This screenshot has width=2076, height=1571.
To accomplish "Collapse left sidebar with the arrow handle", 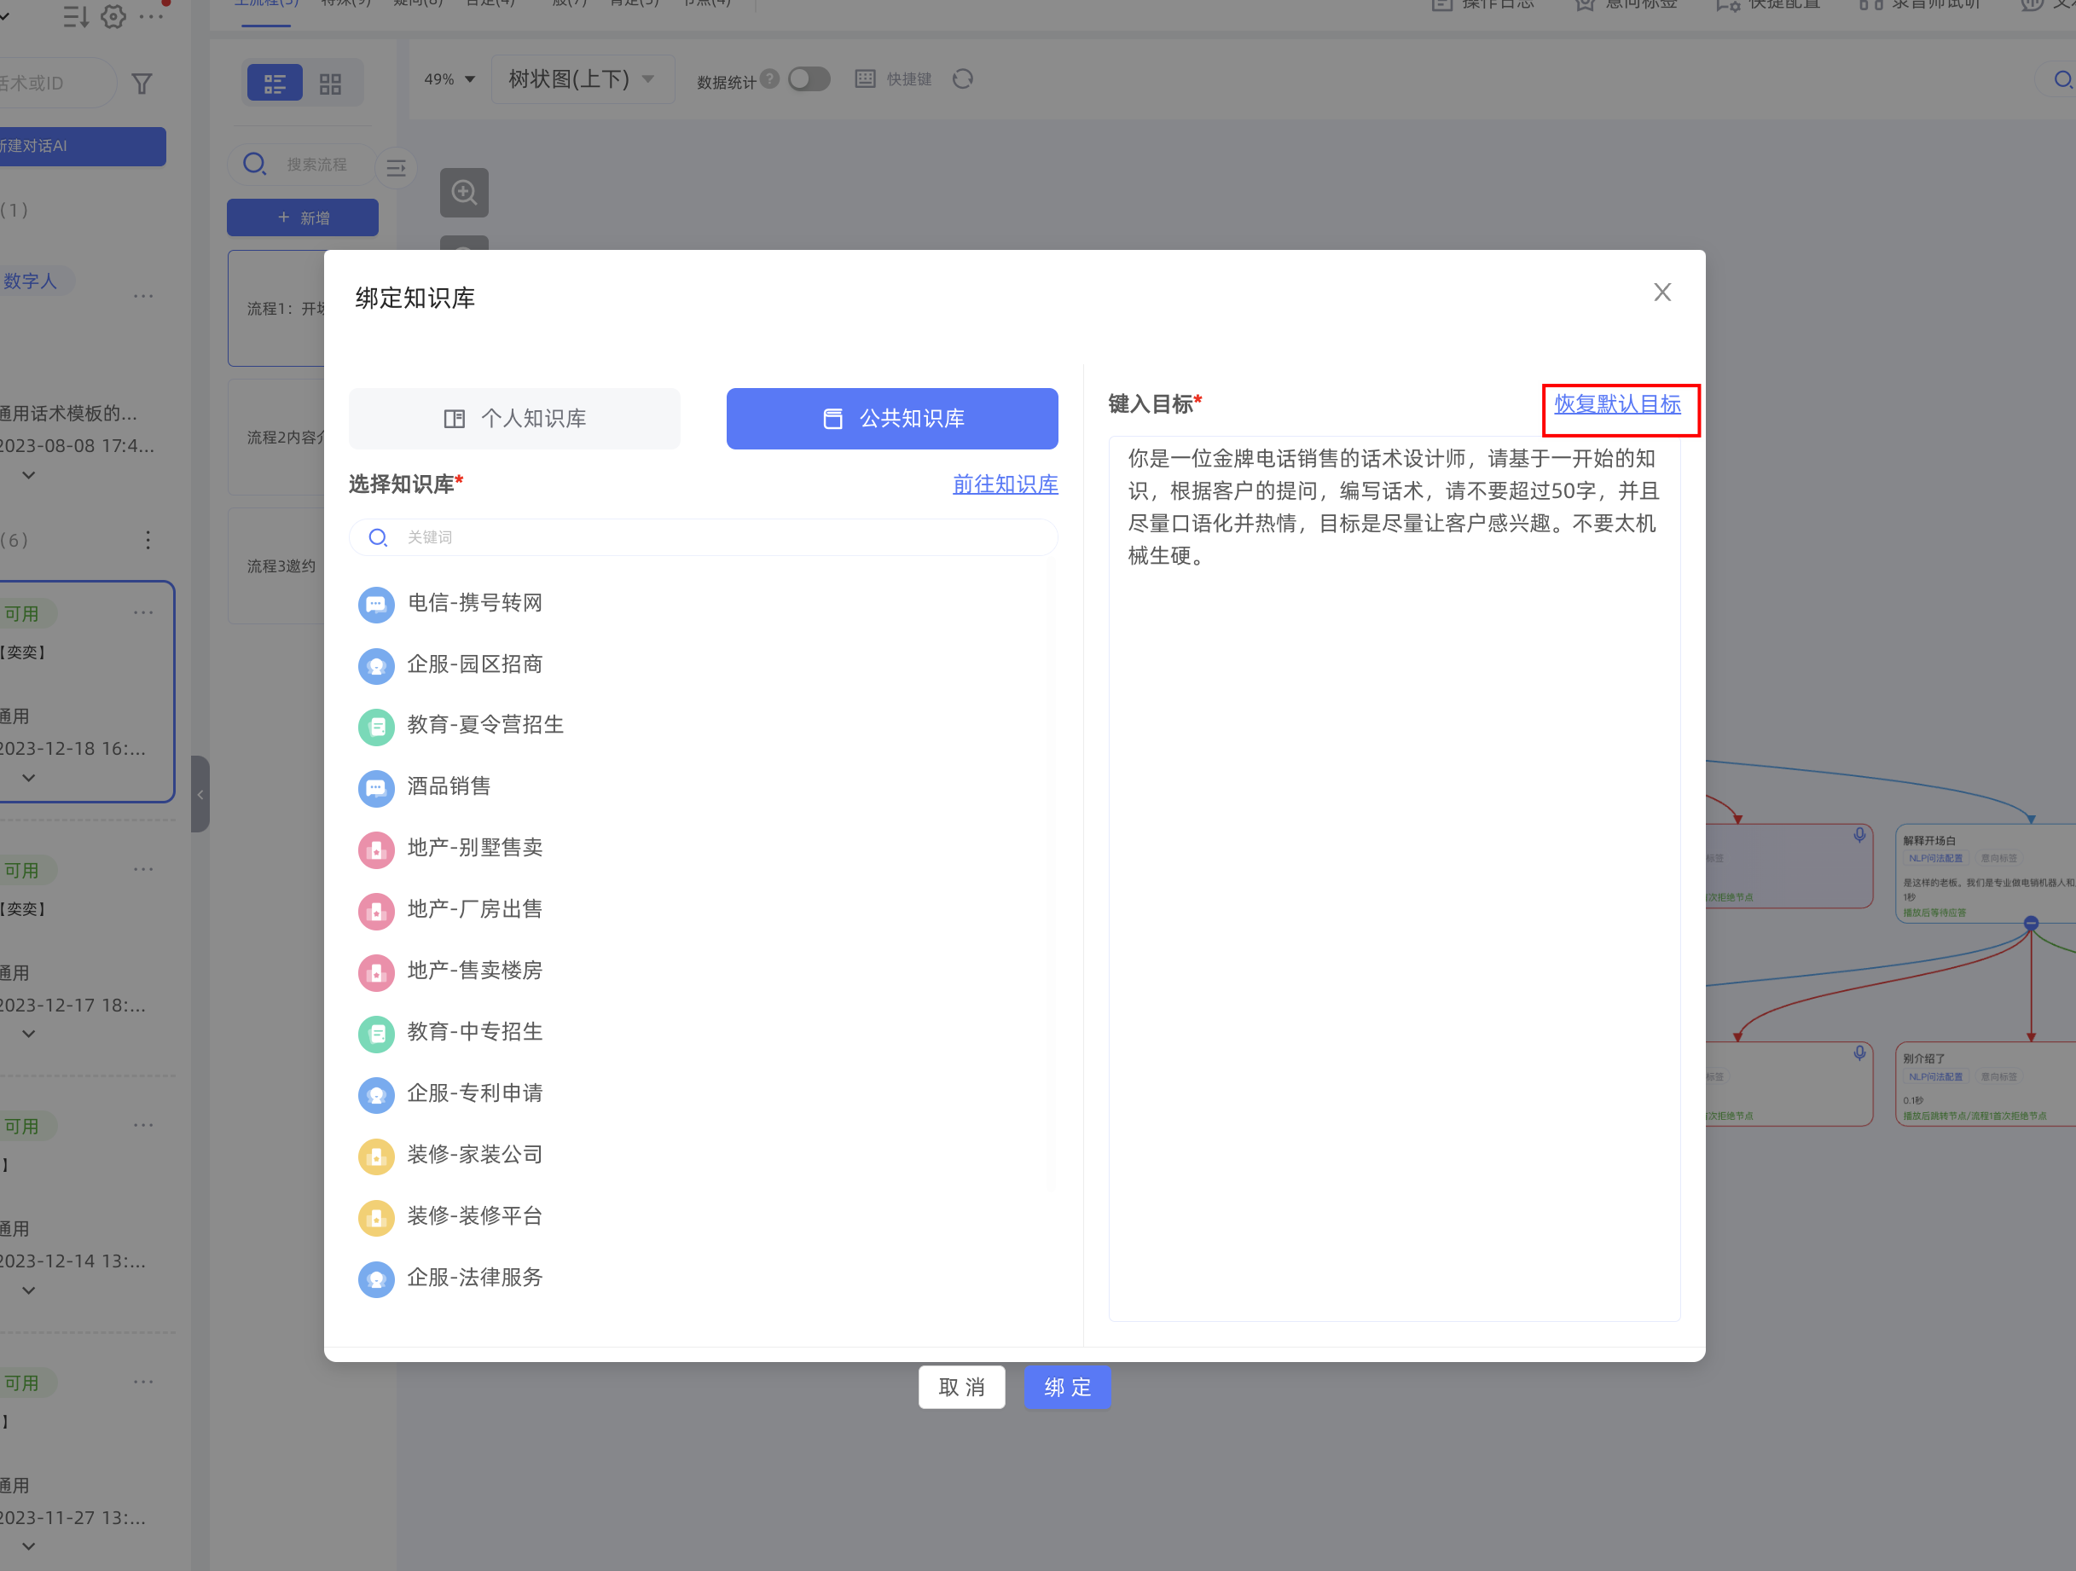I will [200, 794].
